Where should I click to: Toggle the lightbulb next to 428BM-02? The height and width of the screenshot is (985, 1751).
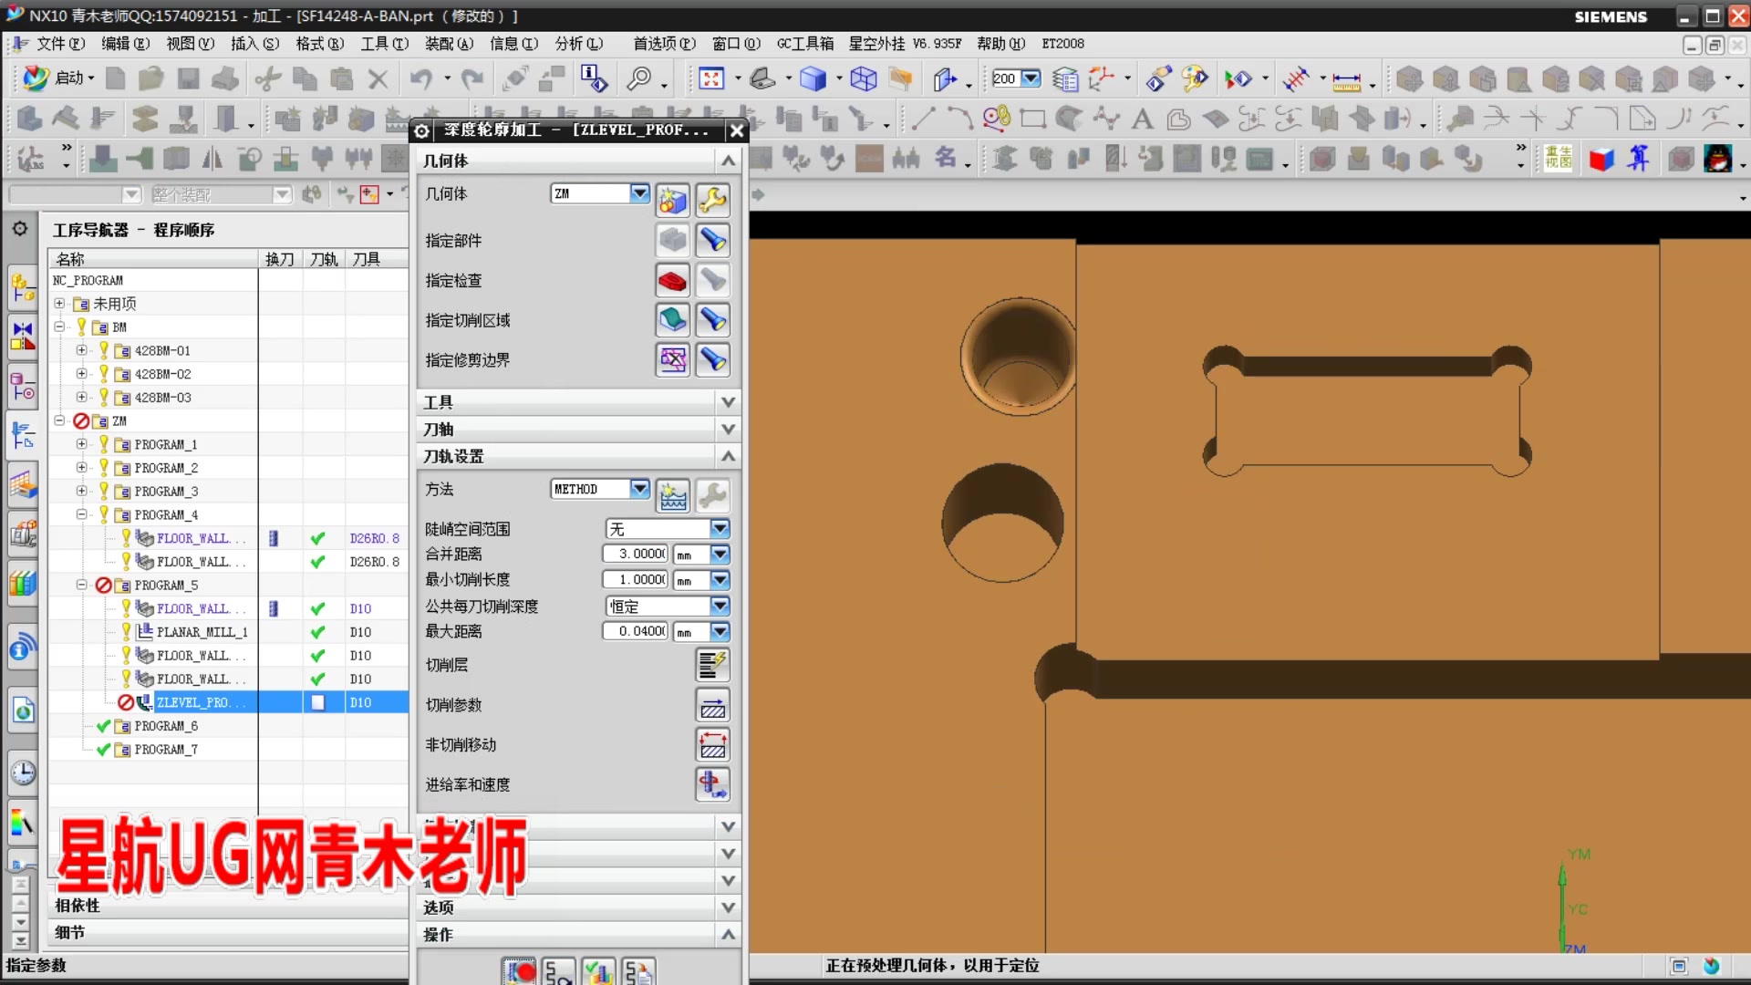tap(103, 374)
